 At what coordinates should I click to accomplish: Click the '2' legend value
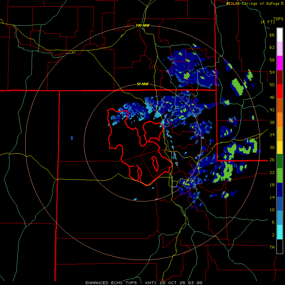(x=273, y=235)
